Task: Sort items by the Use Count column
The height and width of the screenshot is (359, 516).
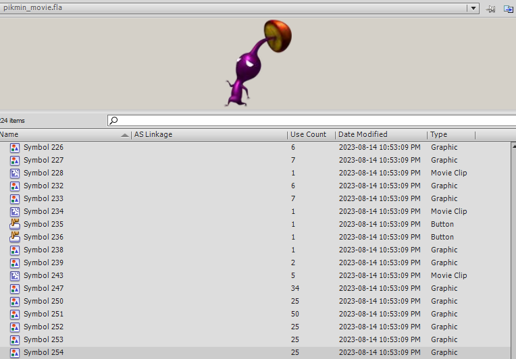Action: point(308,134)
